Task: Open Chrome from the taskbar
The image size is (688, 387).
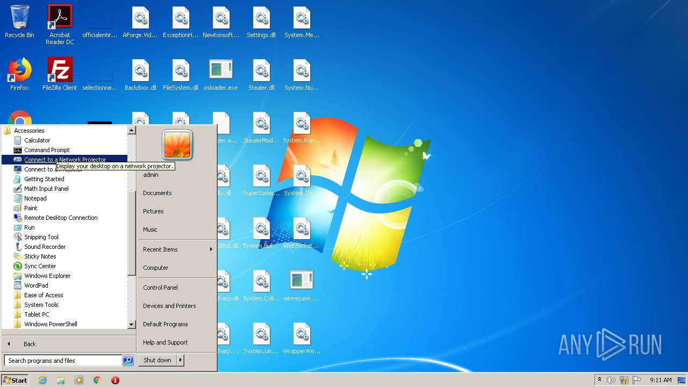Action: pyautogui.click(x=97, y=380)
